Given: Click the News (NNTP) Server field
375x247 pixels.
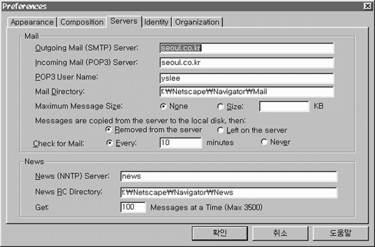Looking at the screenshot, I should (229, 176).
